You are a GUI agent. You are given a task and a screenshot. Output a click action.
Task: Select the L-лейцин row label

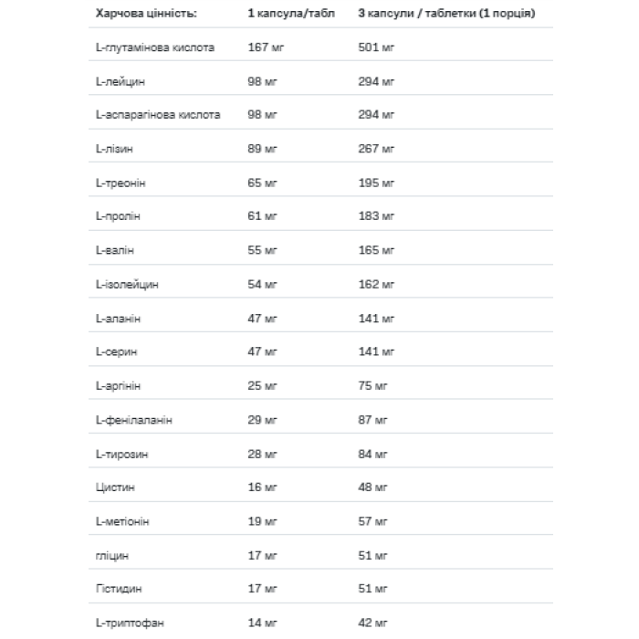[120, 81]
